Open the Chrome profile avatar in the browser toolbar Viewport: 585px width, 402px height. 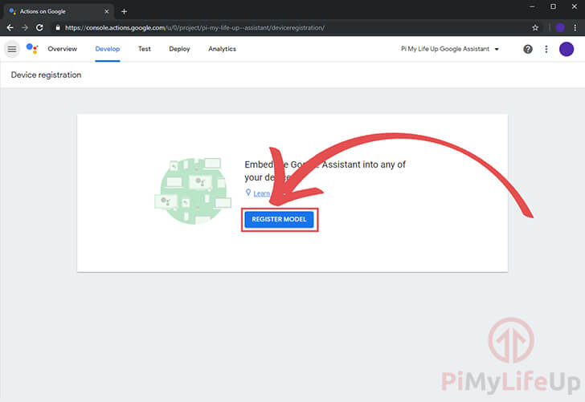point(559,27)
